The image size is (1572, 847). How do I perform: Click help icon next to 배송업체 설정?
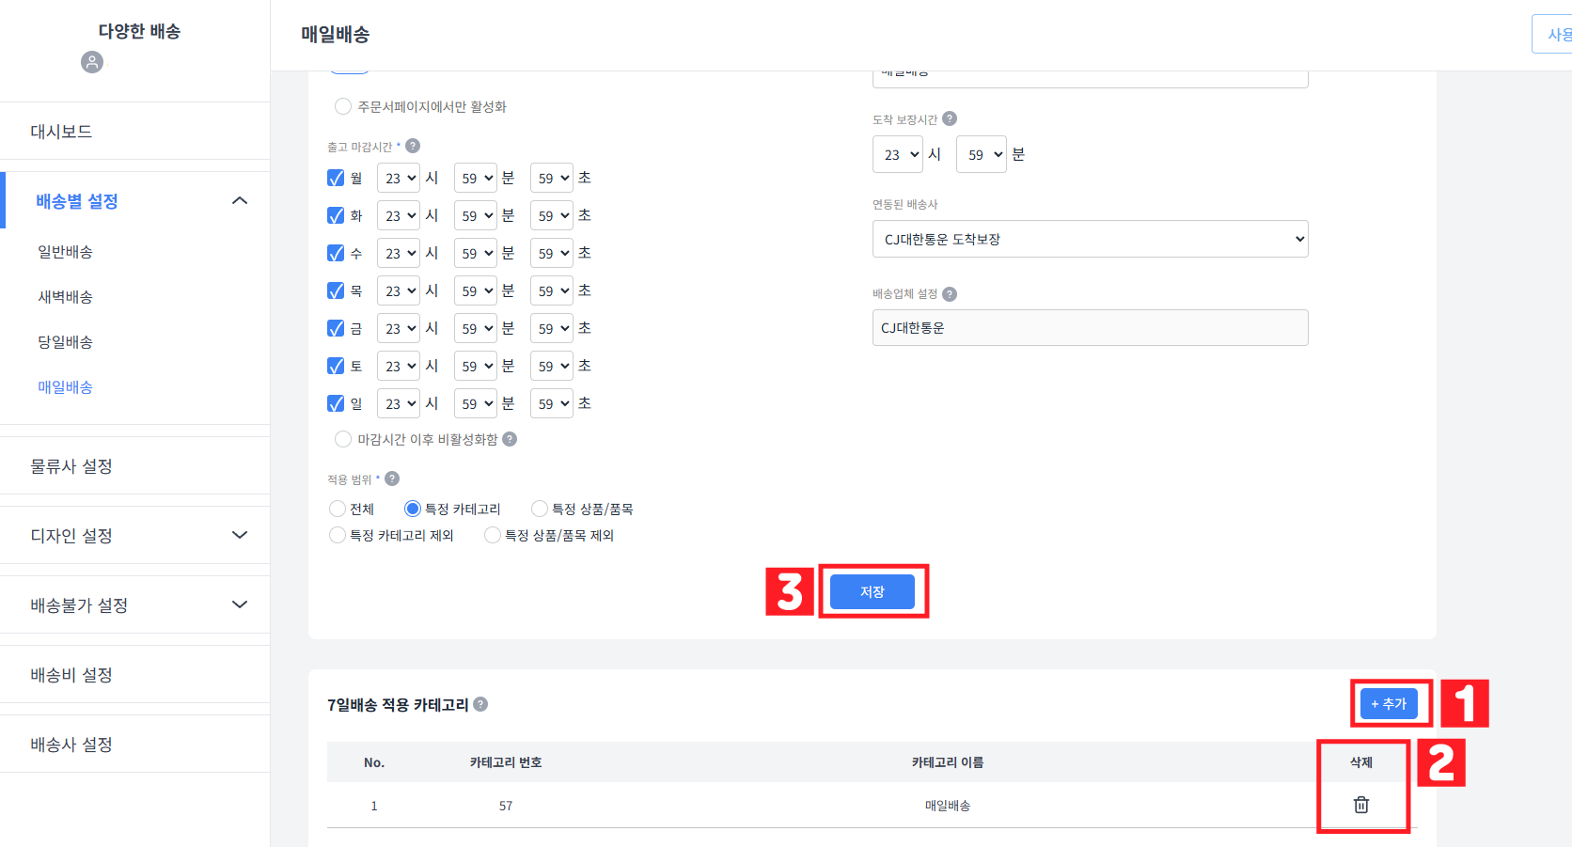(950, 294)
